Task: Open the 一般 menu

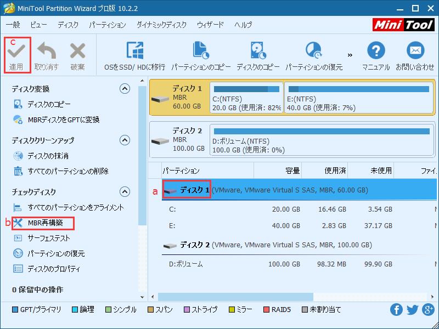Action: click(13, 25)
